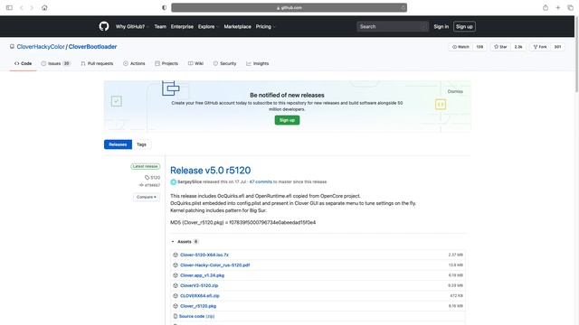Viewport: 579px width, 325px height.
Task: Click the repository icon before CloverHackyColor
Action: coord(12,47)
